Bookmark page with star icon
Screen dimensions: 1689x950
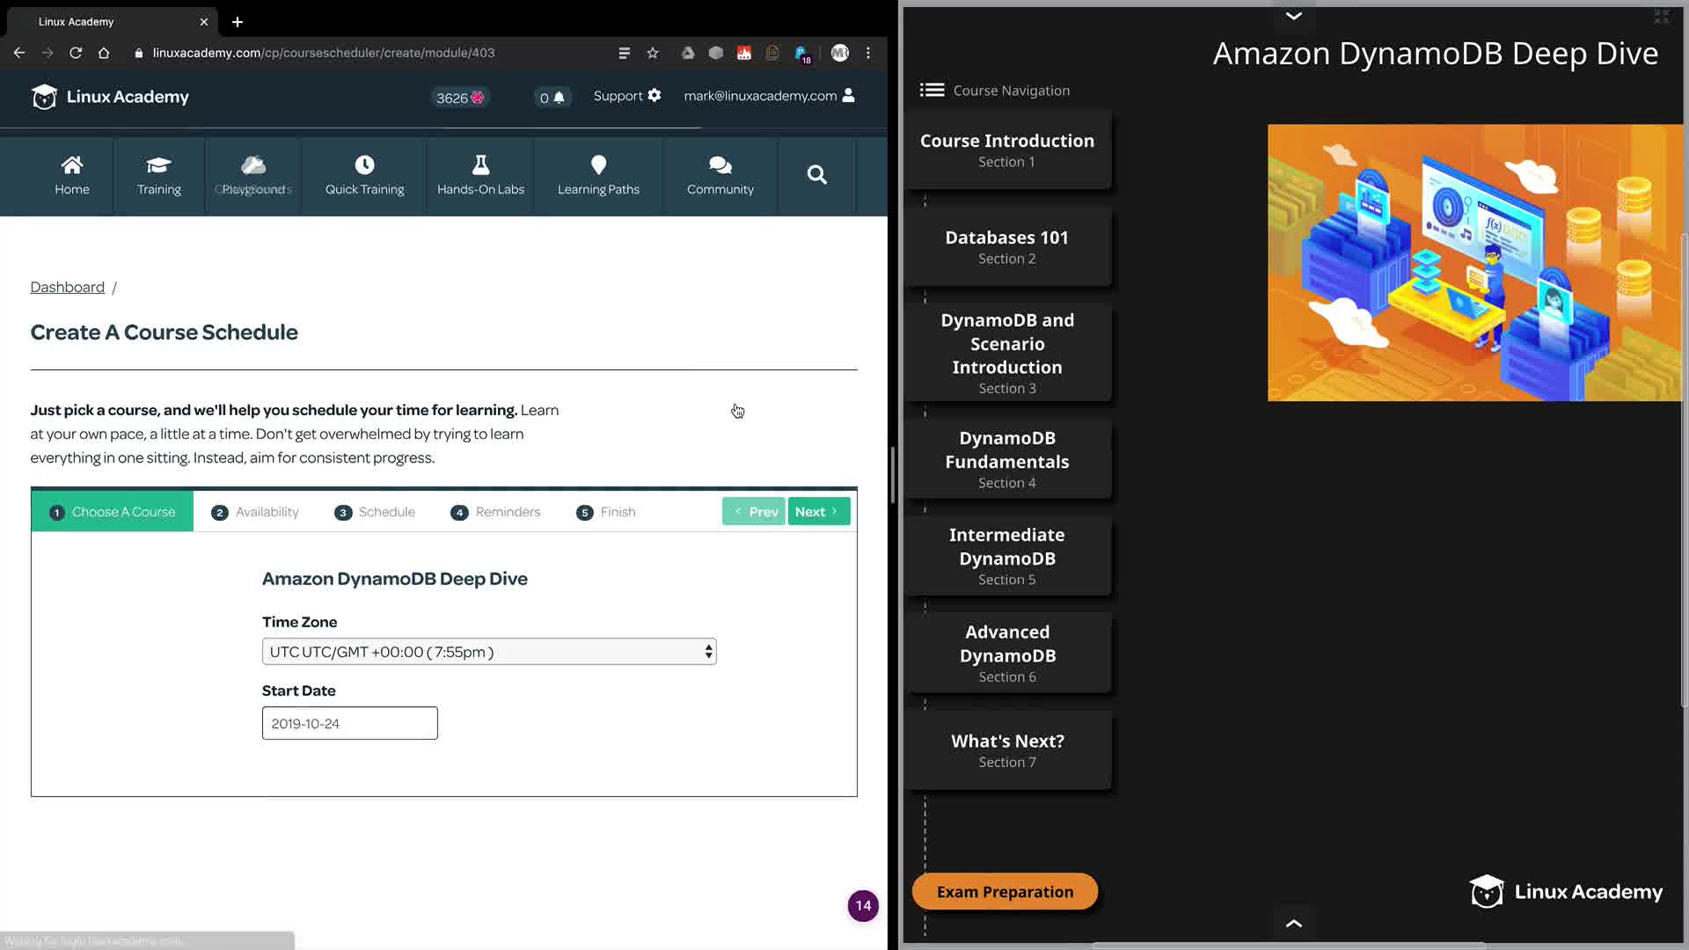pyautogui.click(x=653, y=53)
